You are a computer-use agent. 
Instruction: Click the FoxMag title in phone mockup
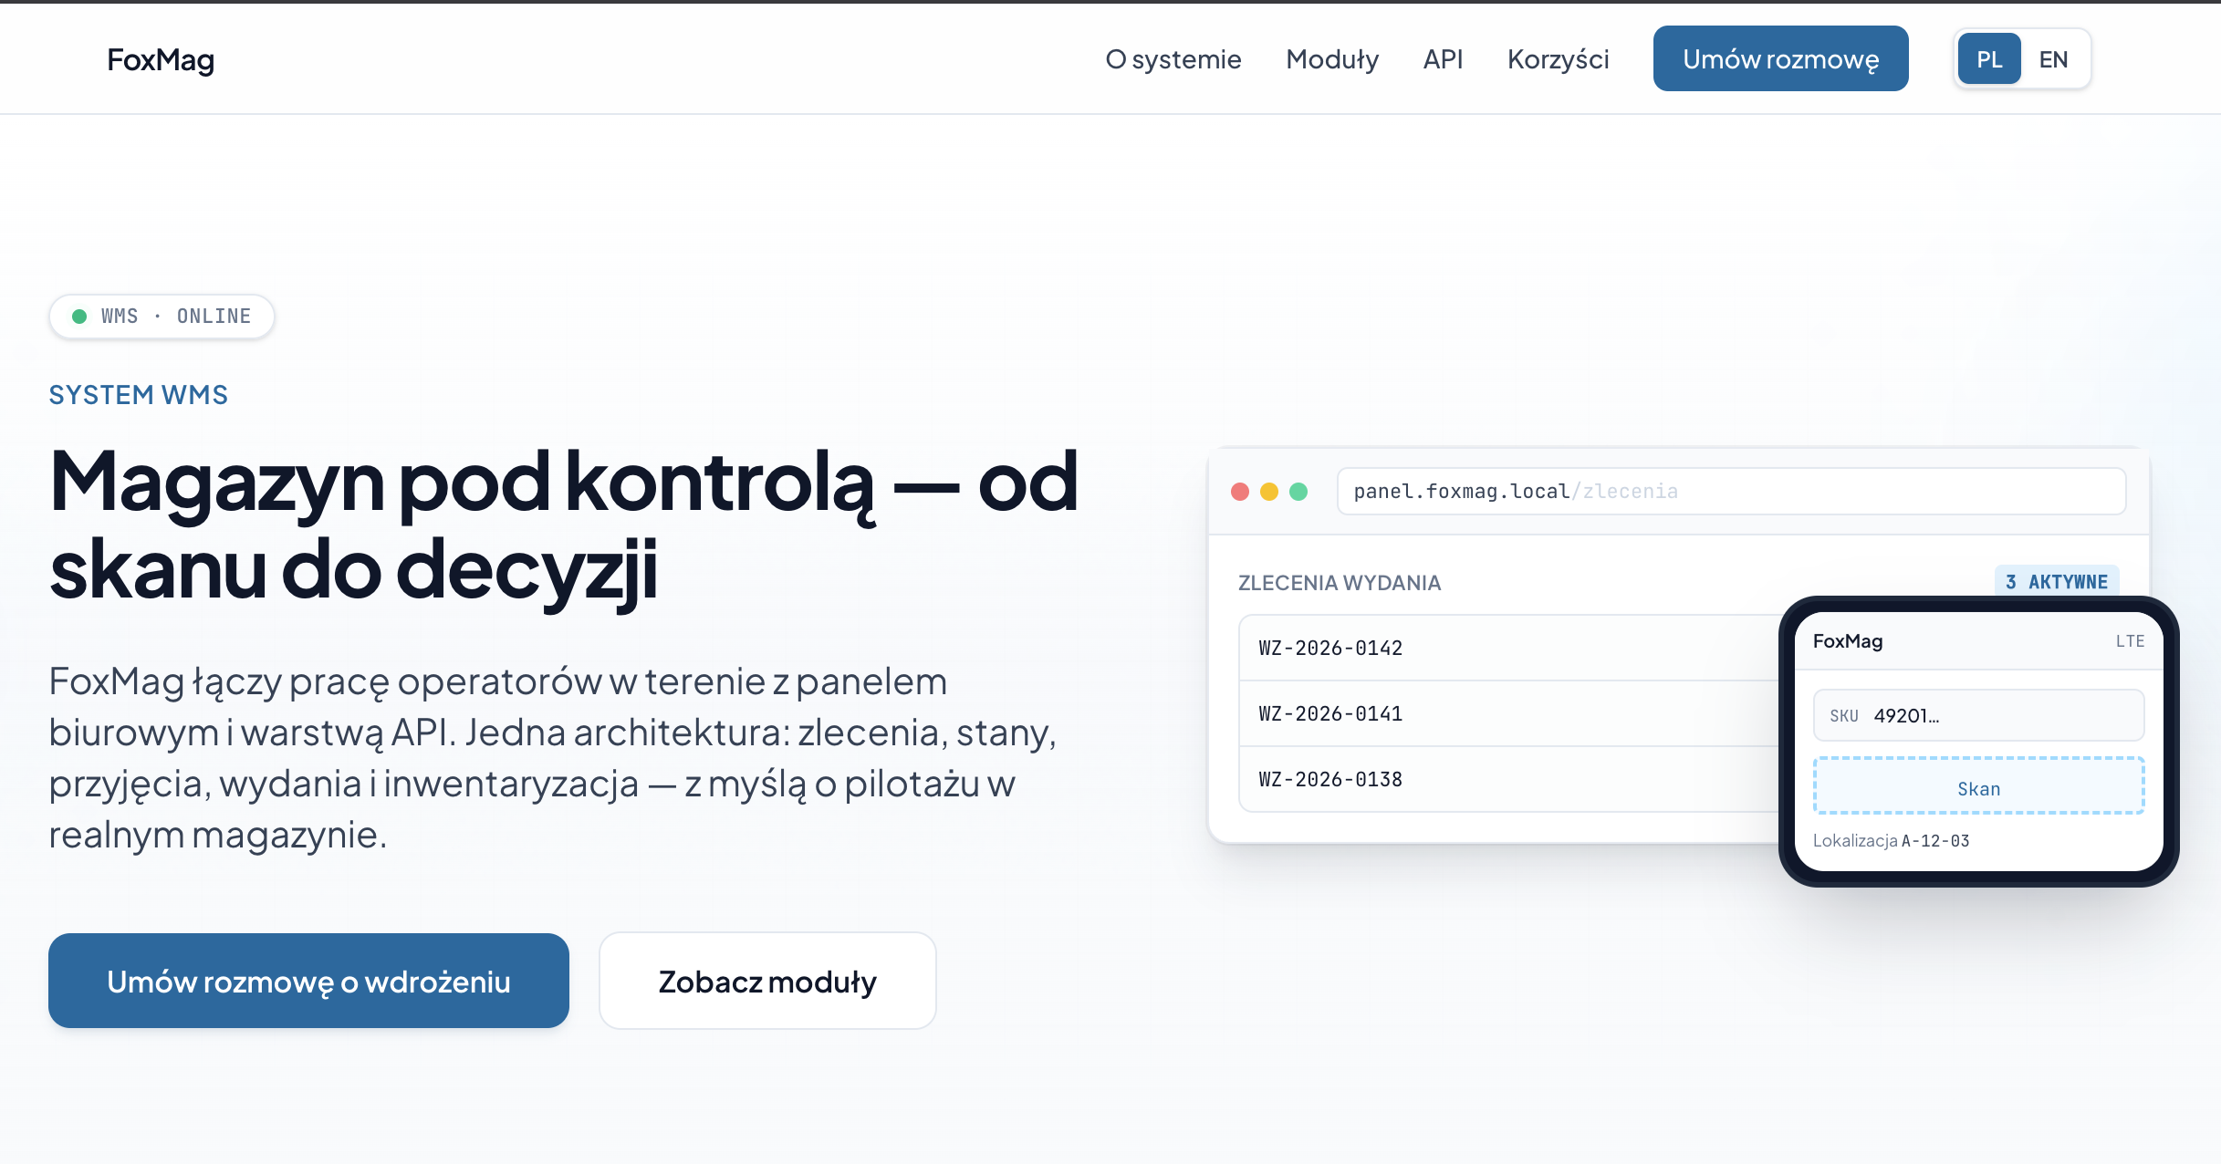click(1847, 641)
